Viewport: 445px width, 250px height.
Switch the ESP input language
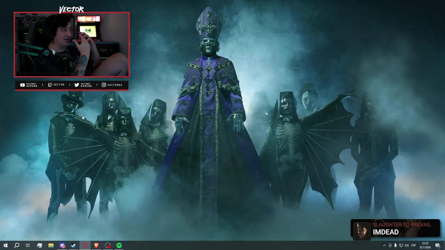[414, 245]
